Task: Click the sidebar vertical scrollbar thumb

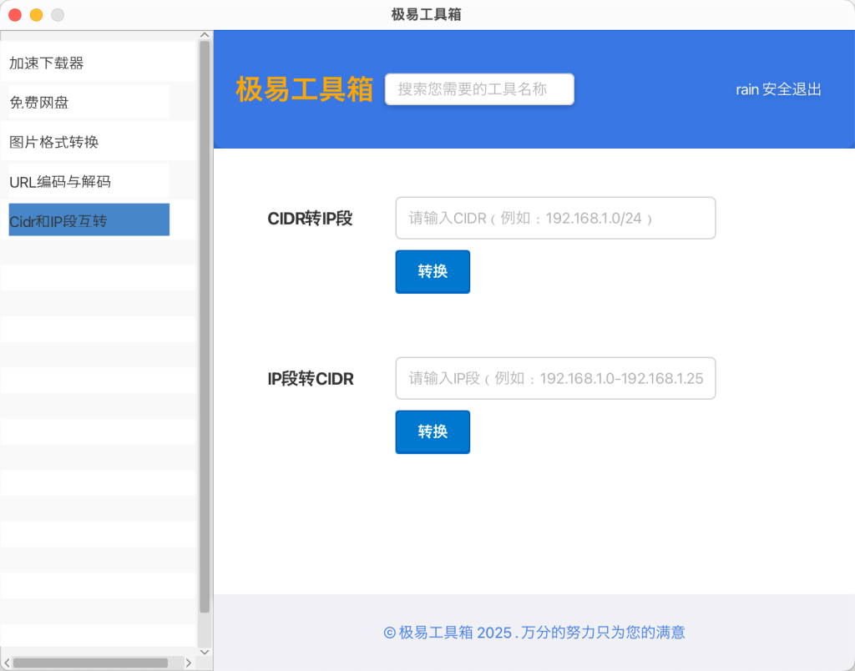Action: coord(205,327)
